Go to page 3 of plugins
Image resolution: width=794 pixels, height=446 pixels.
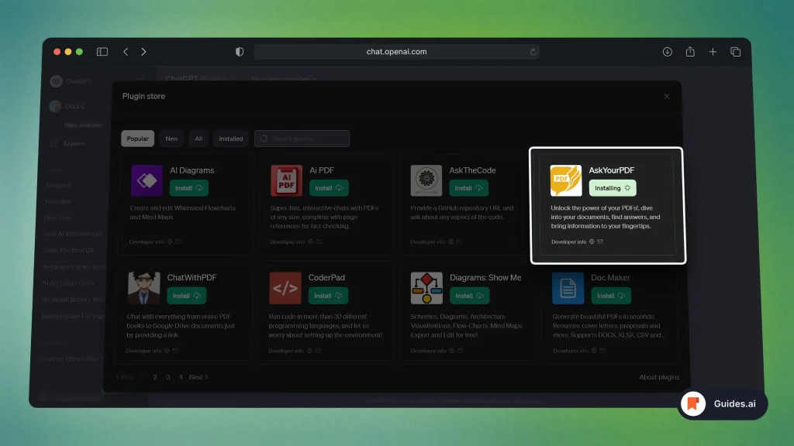[168, 377]
